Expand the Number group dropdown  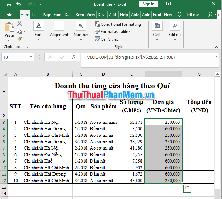click(x=81, y=30)
